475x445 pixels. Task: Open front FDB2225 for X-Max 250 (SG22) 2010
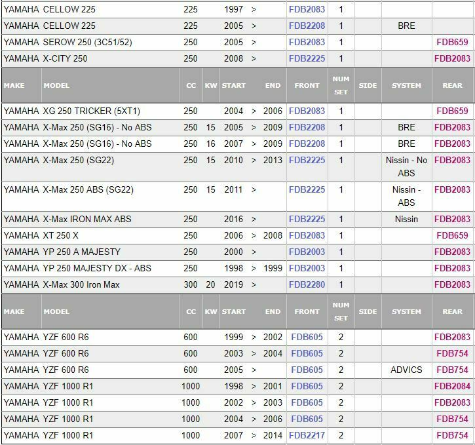(307, 160)
